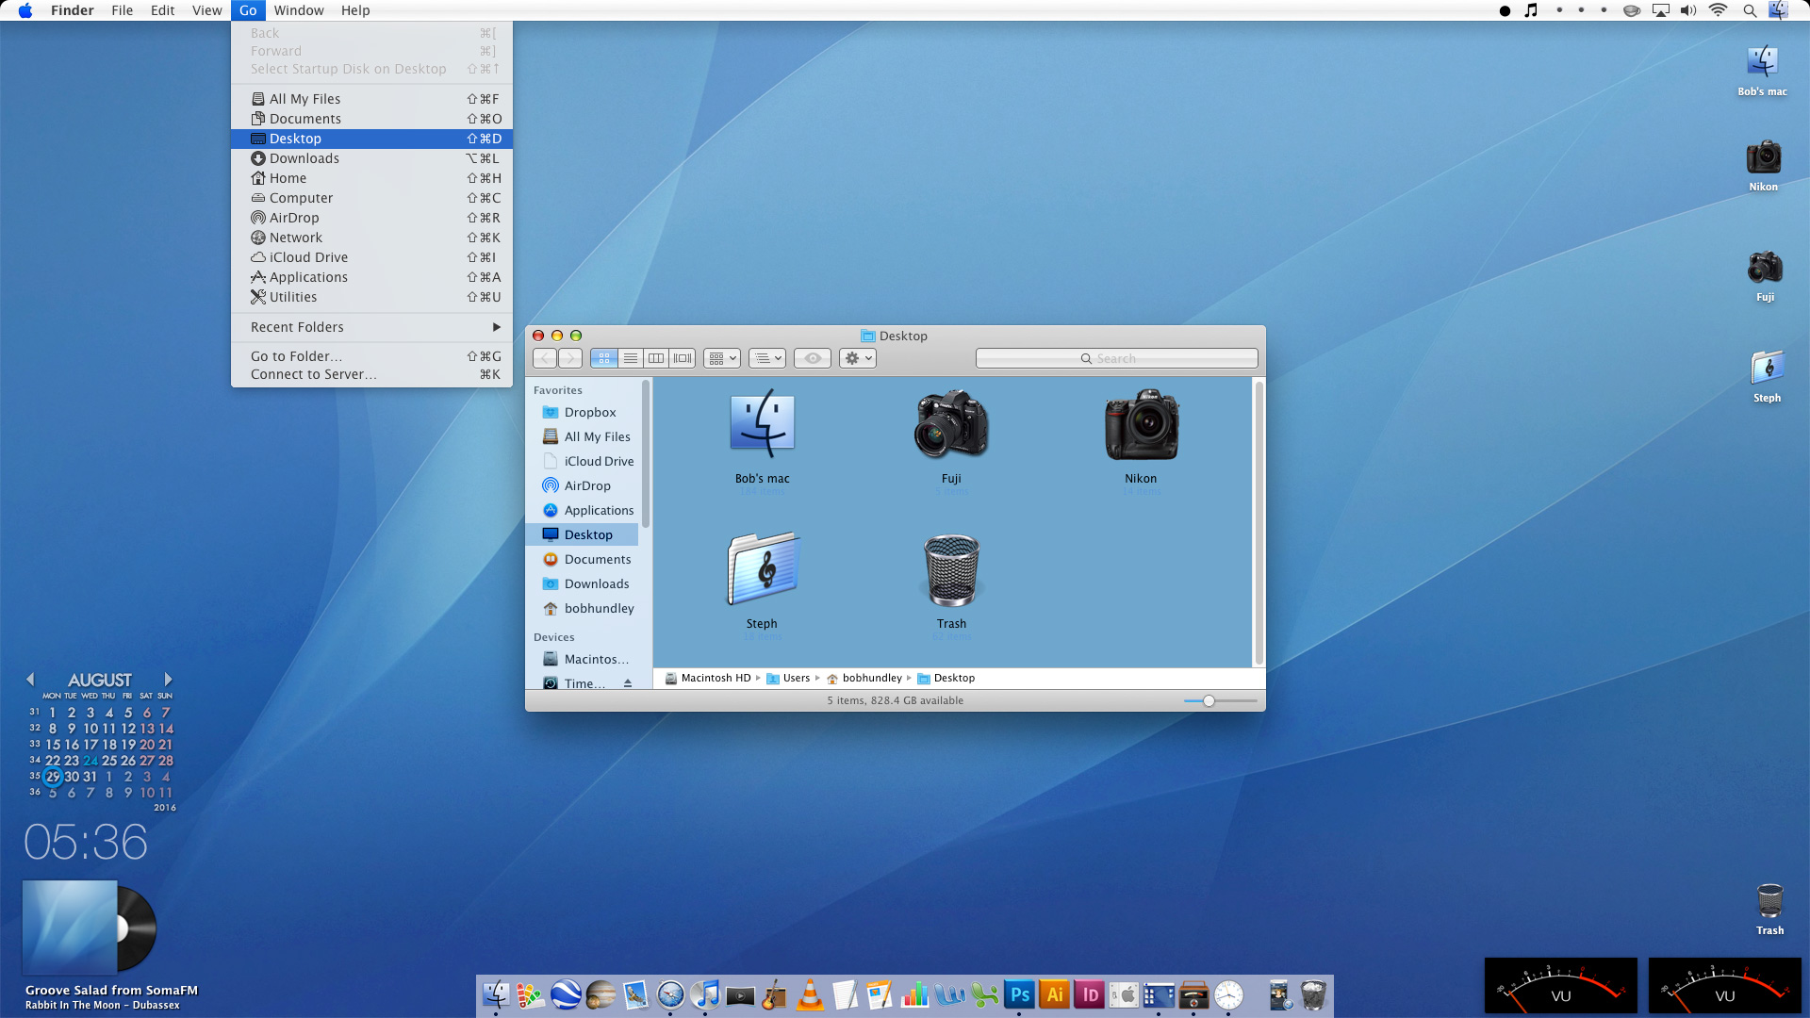Select Steph music folder in Finder window

(763, 568)
